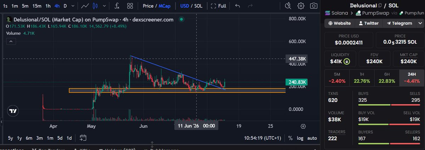Show the 1H stats tab

pyautogui.click(x=362, y=78)
